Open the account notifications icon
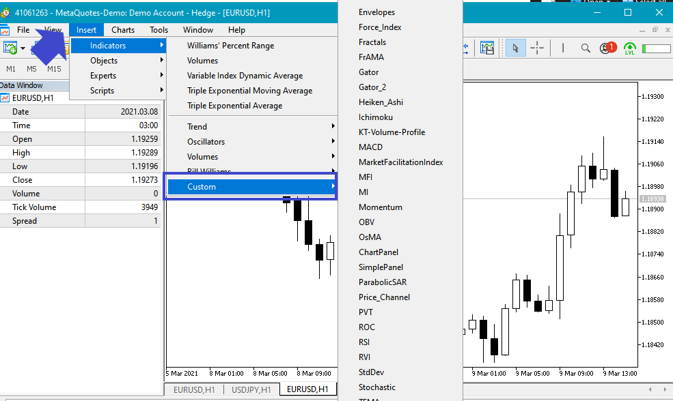 (x=607, y=48)
